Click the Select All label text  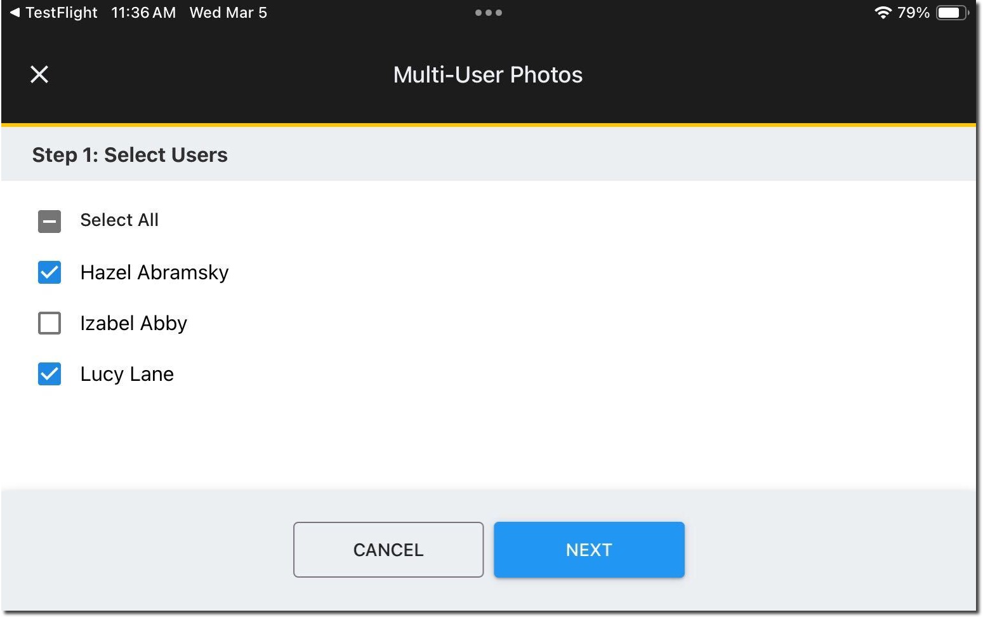119,220
